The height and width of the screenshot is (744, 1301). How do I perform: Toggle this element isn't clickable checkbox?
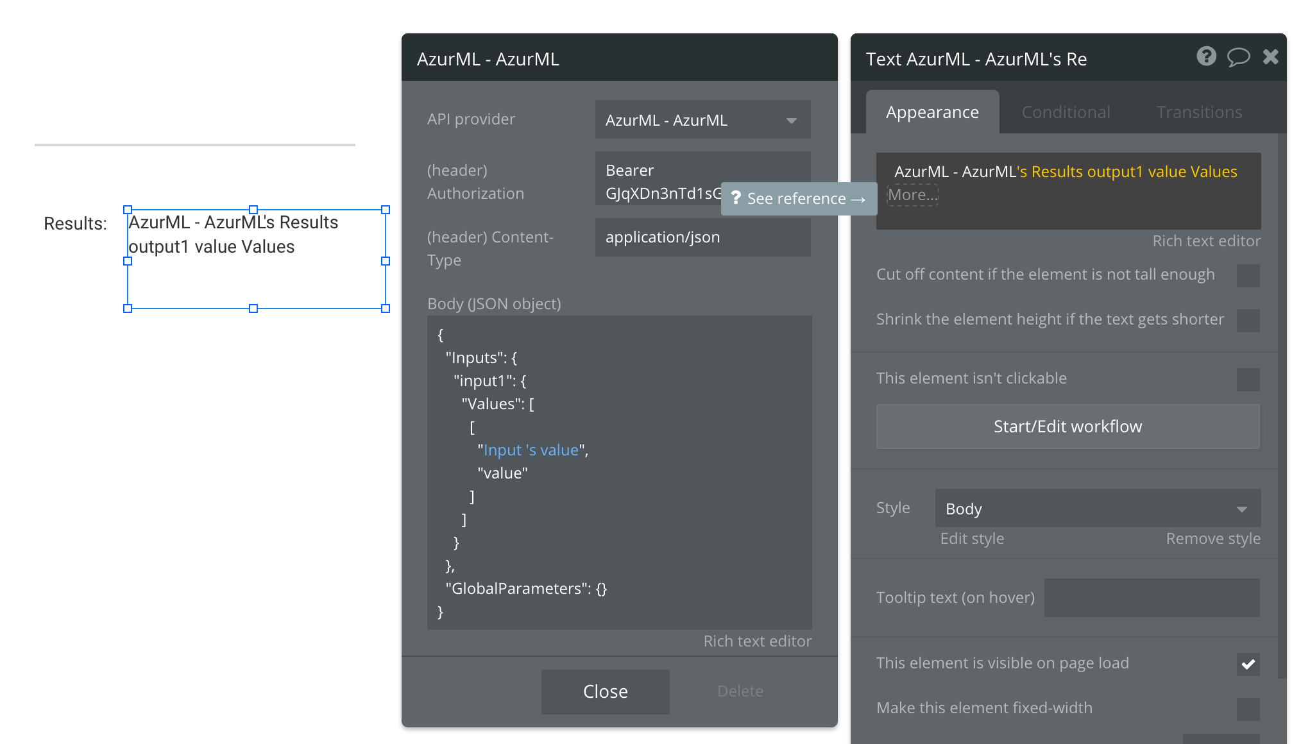[1248, 379]
